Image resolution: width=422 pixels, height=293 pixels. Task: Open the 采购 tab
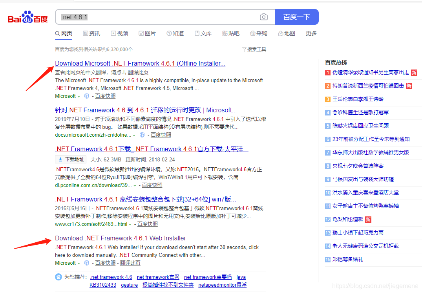259,33
